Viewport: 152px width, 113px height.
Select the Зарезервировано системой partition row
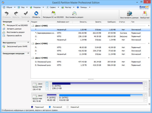point(90,33)
